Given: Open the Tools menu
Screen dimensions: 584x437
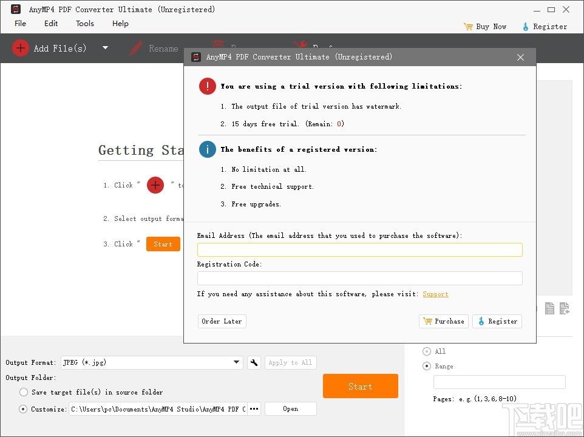Looking at the screenshot, I should pyautogui.click(x=85, y=24).
